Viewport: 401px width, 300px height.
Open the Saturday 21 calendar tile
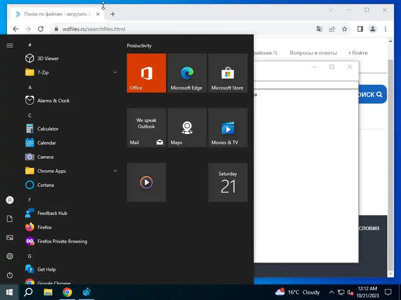pyautogui.click(x=228, y=182)
